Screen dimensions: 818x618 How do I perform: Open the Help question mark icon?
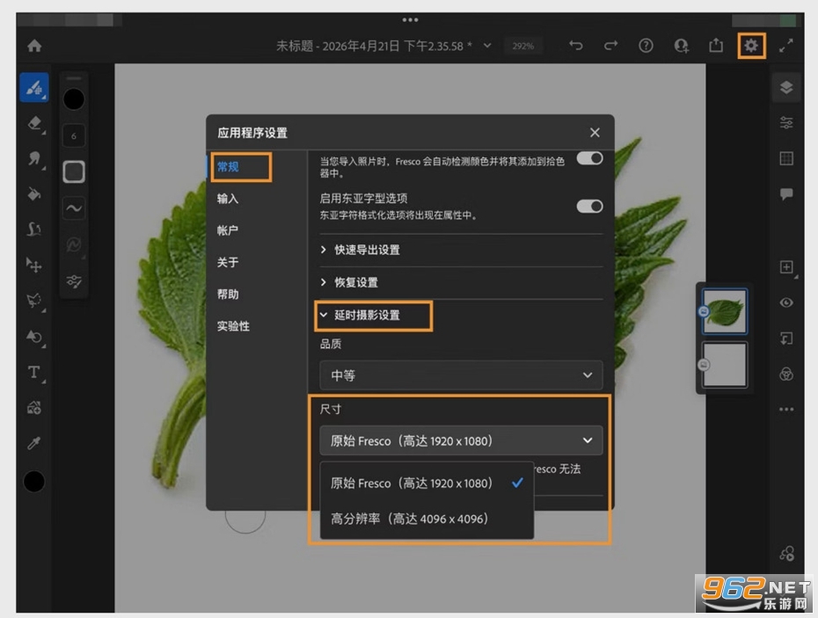pyautogui.click(x=646, y=46)
